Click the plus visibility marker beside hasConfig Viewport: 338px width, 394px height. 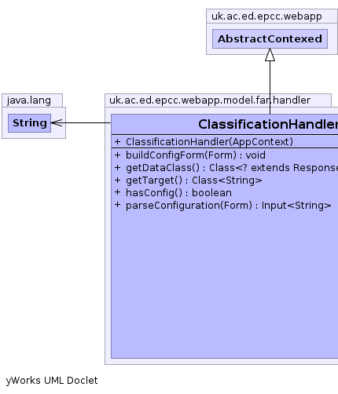pos(117,192)
